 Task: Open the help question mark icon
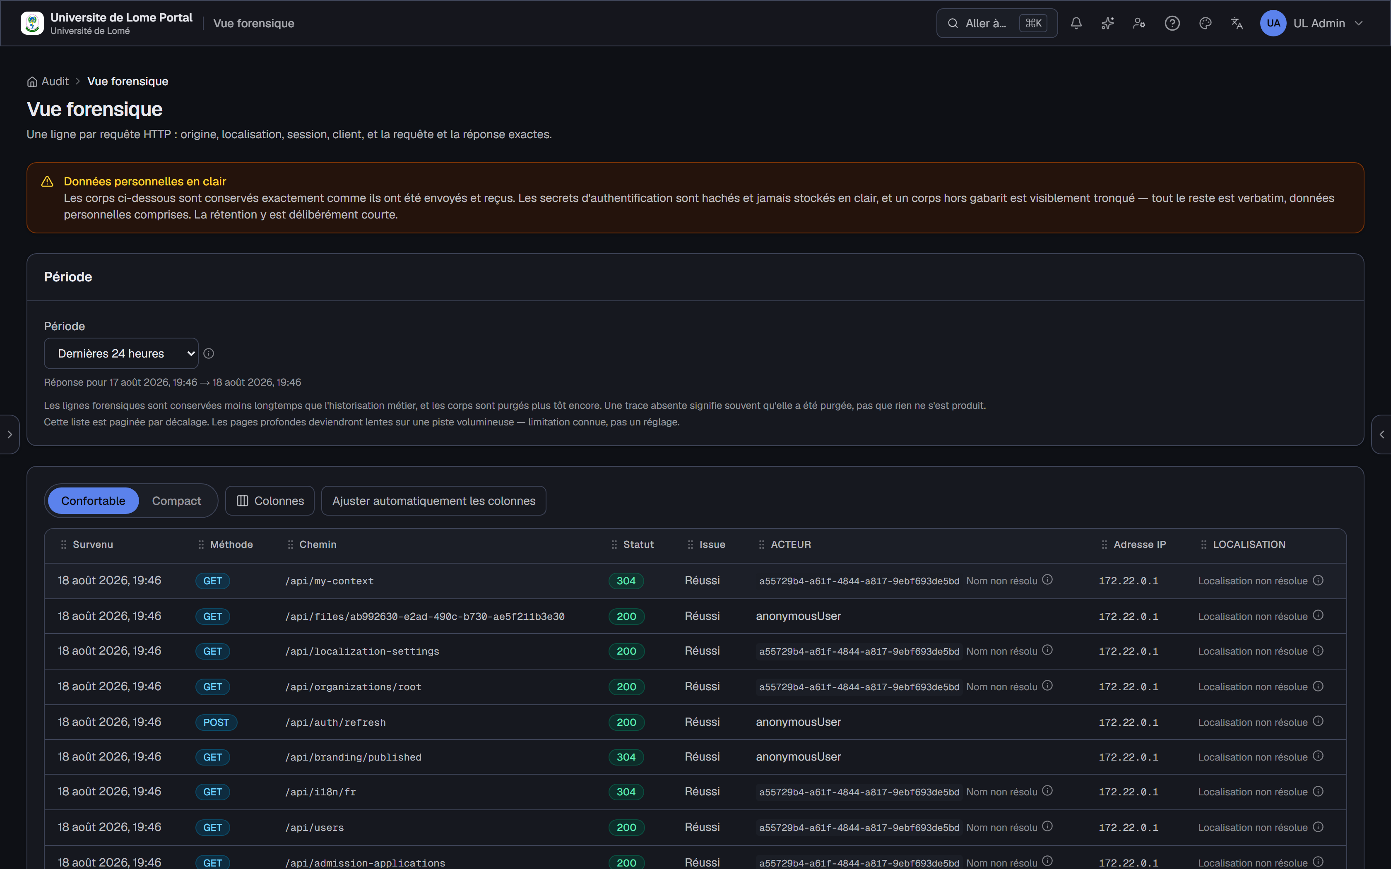pyautogui.click(x=1172, y=24)
